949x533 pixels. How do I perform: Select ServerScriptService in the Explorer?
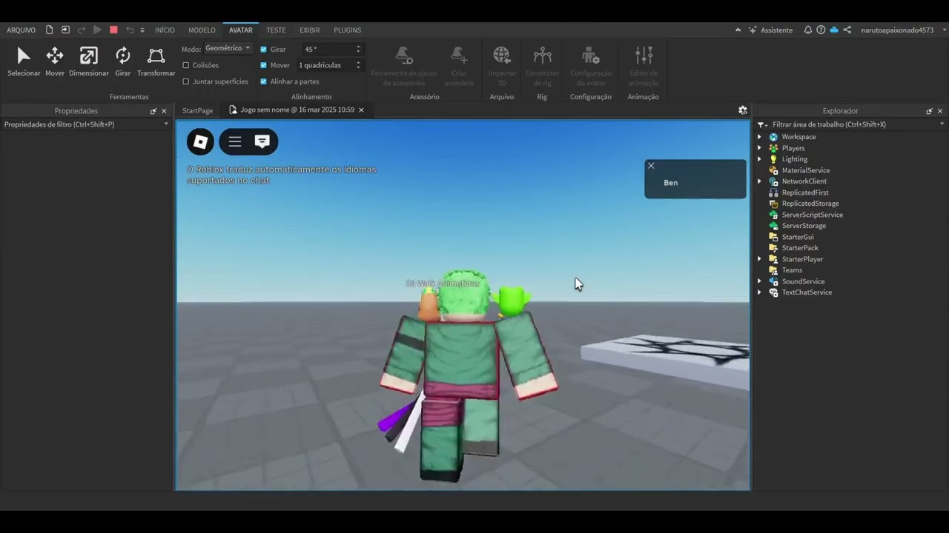pos(812,215)
